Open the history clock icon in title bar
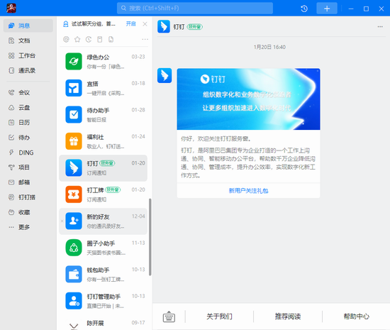Image resolution: width=390 pixels, height=330 pixels. click(x=304, y=9)
